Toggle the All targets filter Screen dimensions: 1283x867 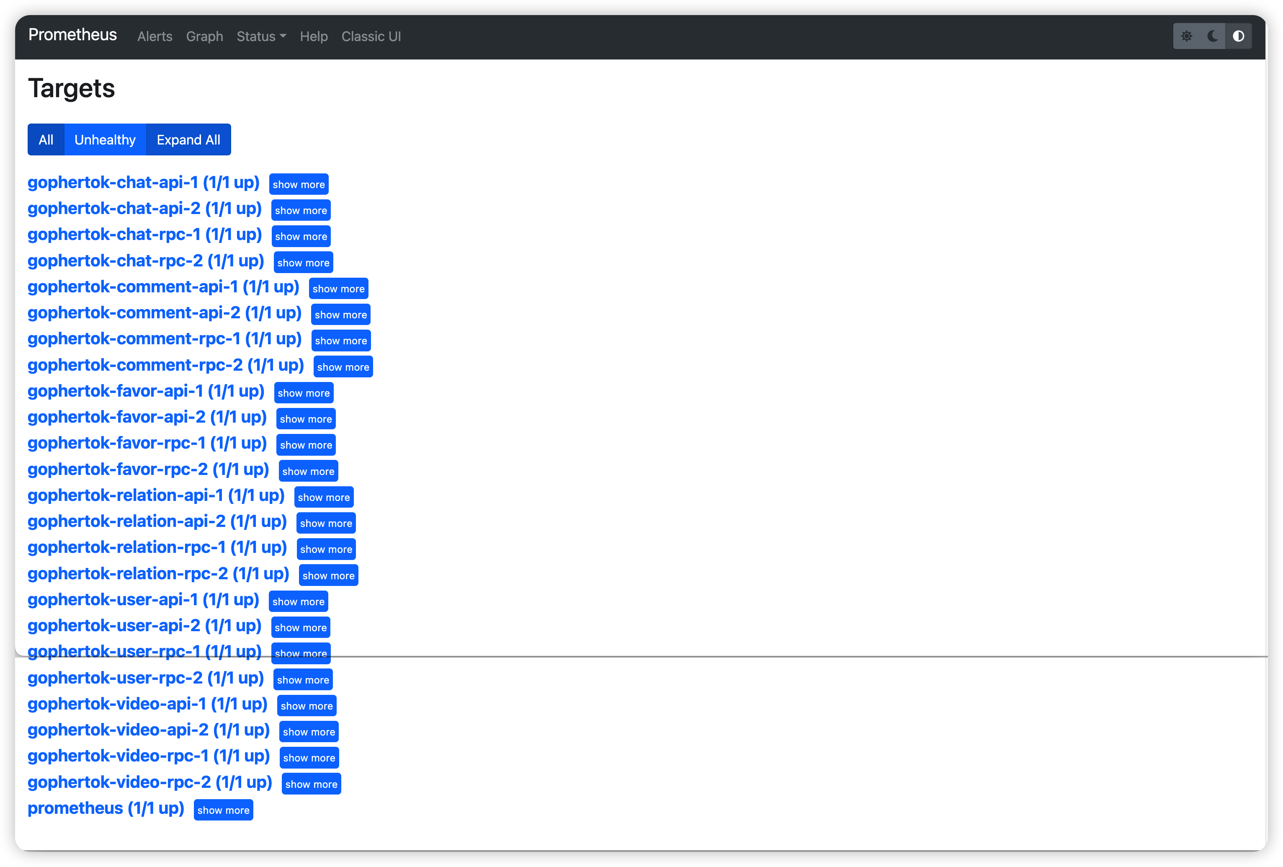46,140
